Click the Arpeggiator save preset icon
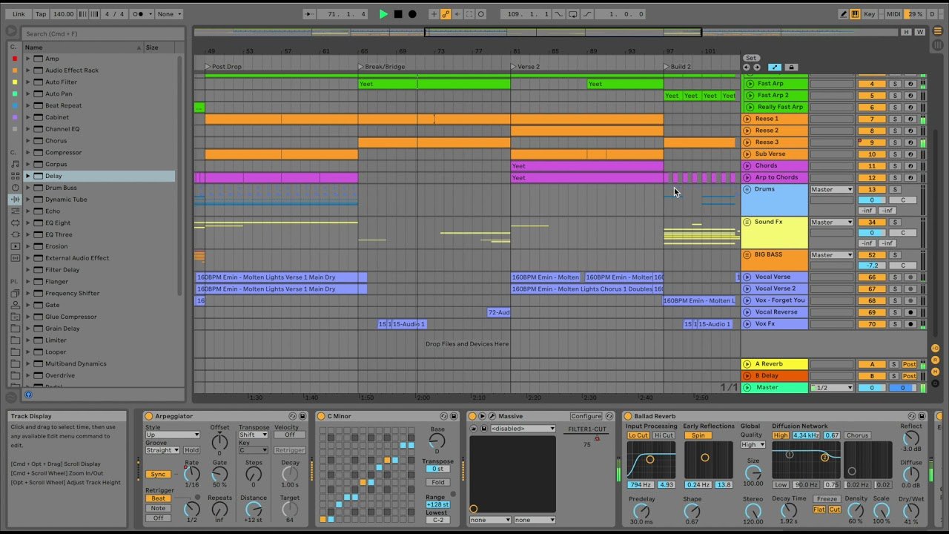The width and height of the screenshot is (949, 534). [302, 416]
